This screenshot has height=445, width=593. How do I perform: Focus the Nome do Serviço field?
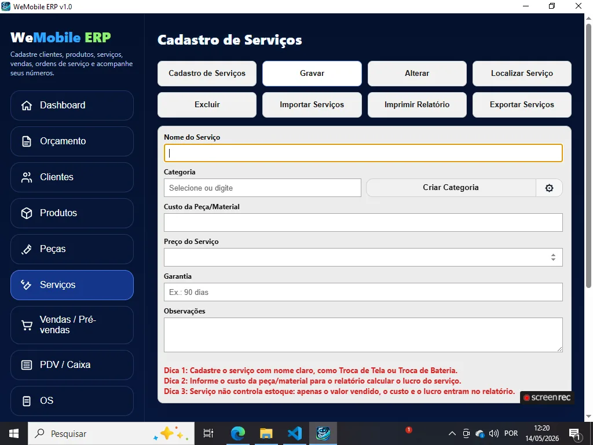point(363,153)
